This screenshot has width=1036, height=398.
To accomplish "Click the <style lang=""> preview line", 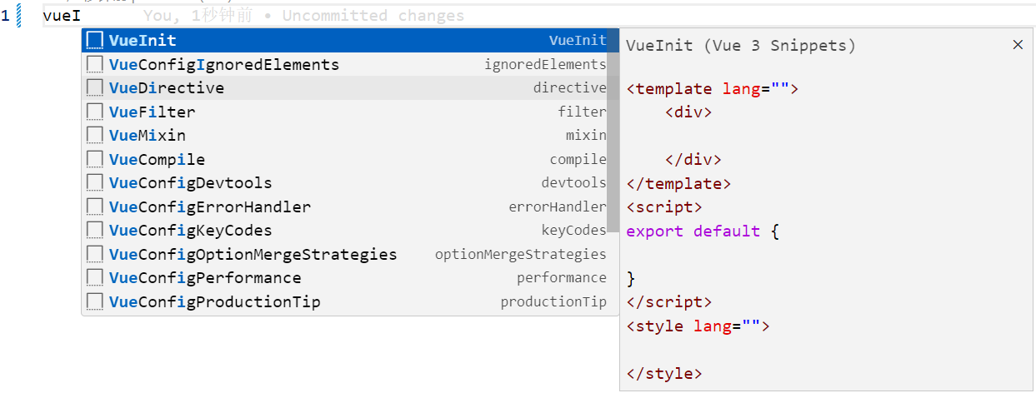I will [x=698, y=326].
